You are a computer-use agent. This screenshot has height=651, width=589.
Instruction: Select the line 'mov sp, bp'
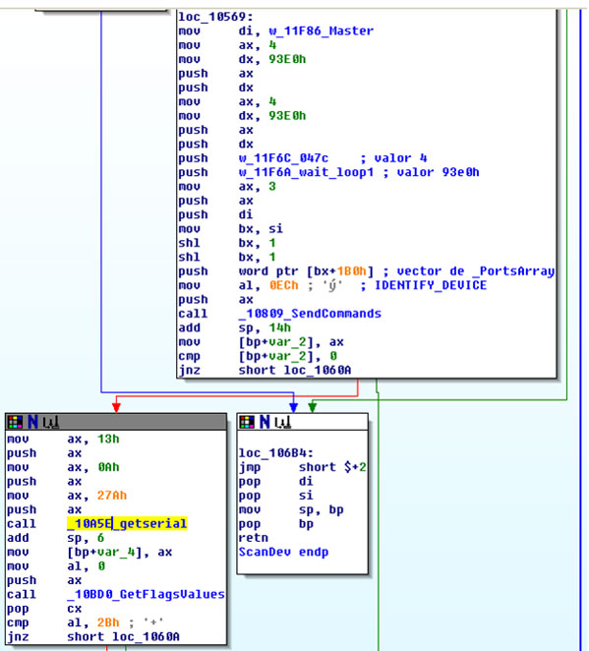[x=291, y=509]
